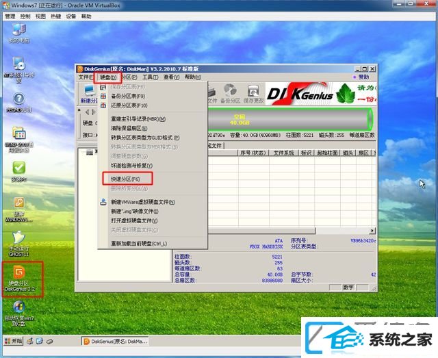Open the VirtualBox 视图 menu
438x358 pixels.
[x=40, y=16]
